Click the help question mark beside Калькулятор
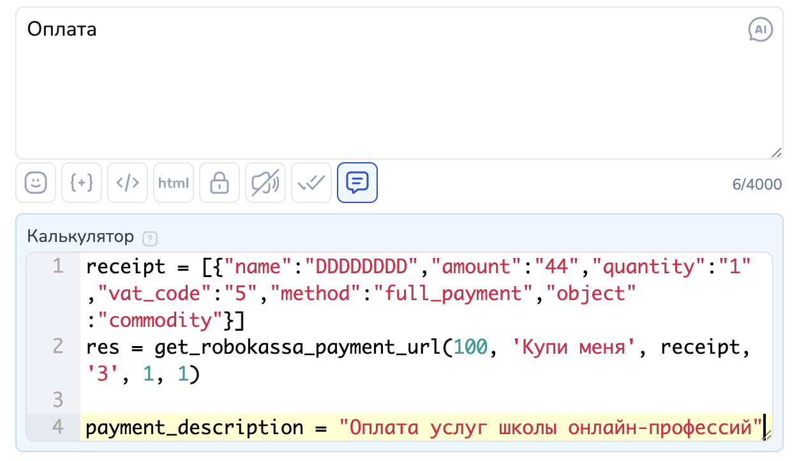This screenshot has height=461, width=799. pos(150,239)
